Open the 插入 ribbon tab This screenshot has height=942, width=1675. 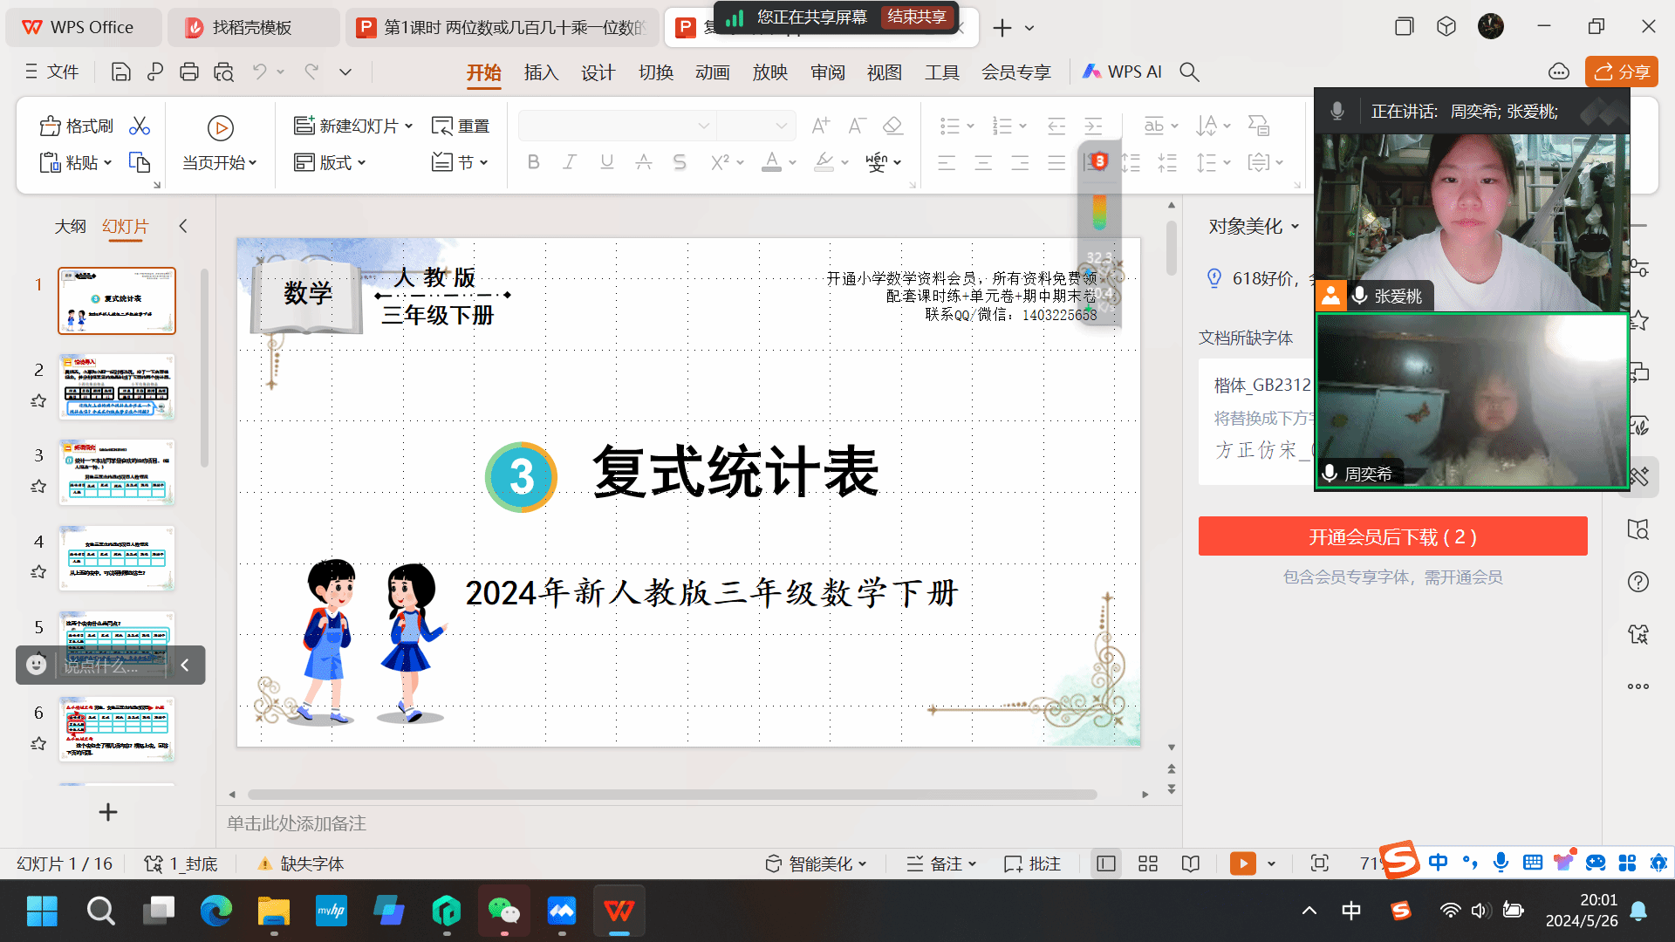point(541,72)
